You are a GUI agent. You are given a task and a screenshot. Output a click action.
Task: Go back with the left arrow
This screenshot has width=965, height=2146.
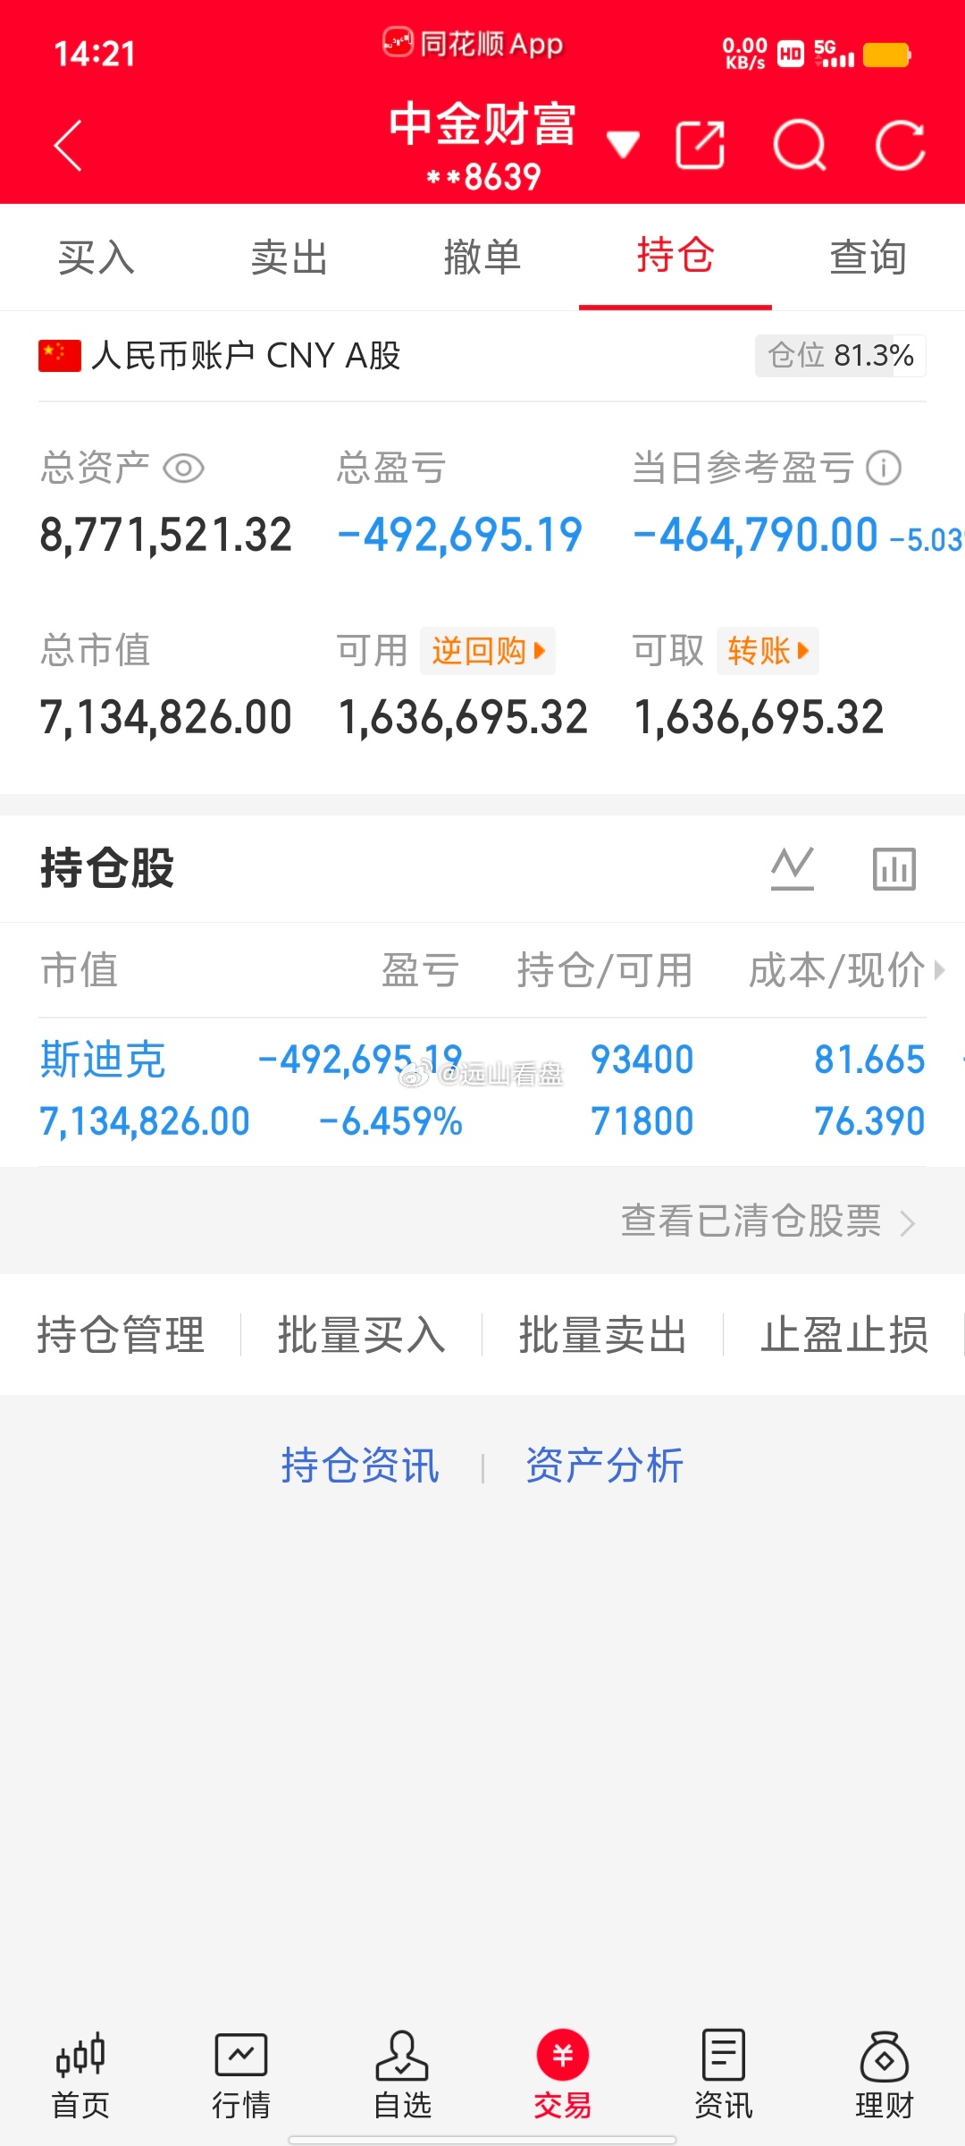(68, 145)
